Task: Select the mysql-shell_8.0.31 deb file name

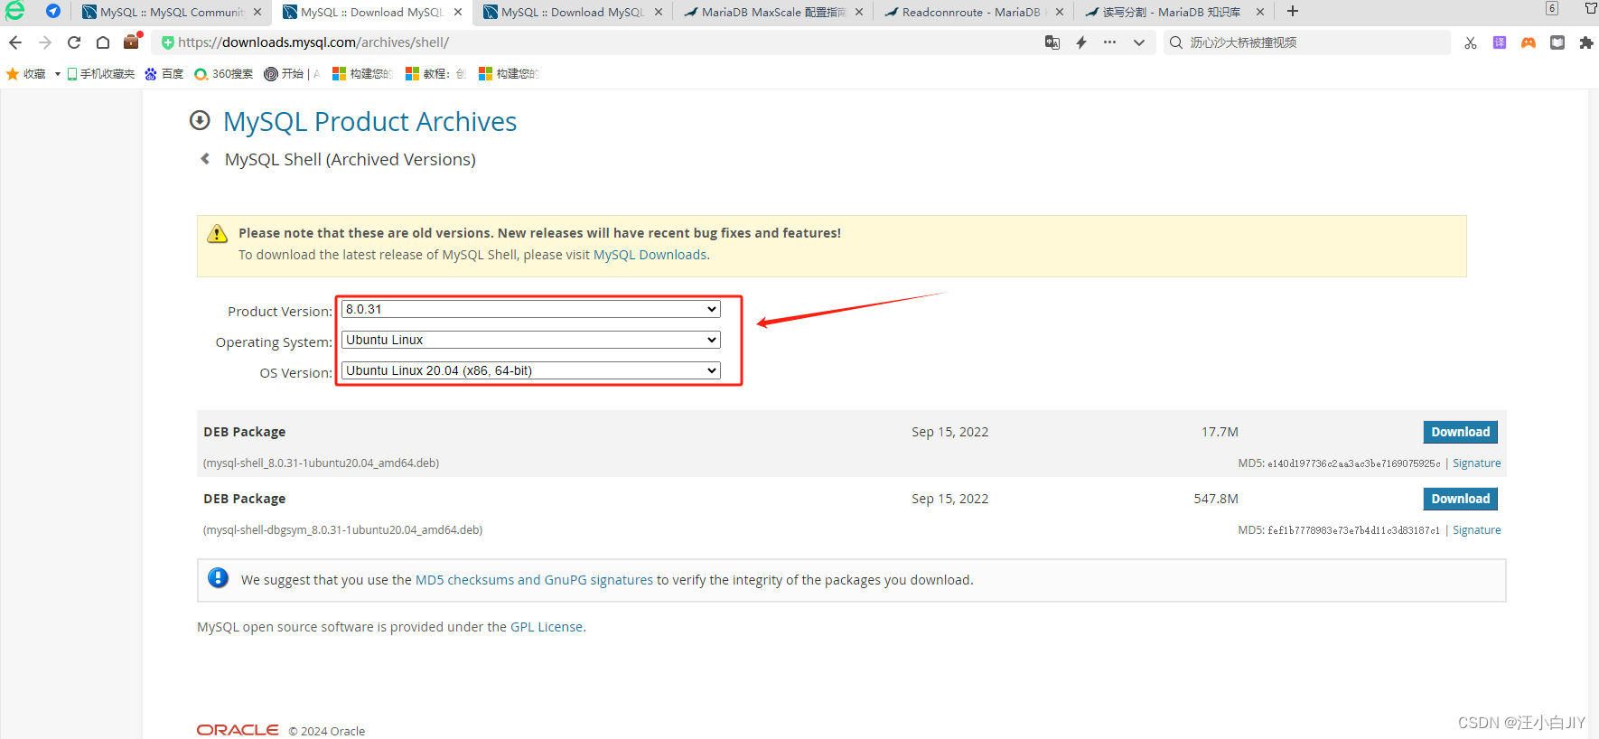Action: click(x=321, y=463)
